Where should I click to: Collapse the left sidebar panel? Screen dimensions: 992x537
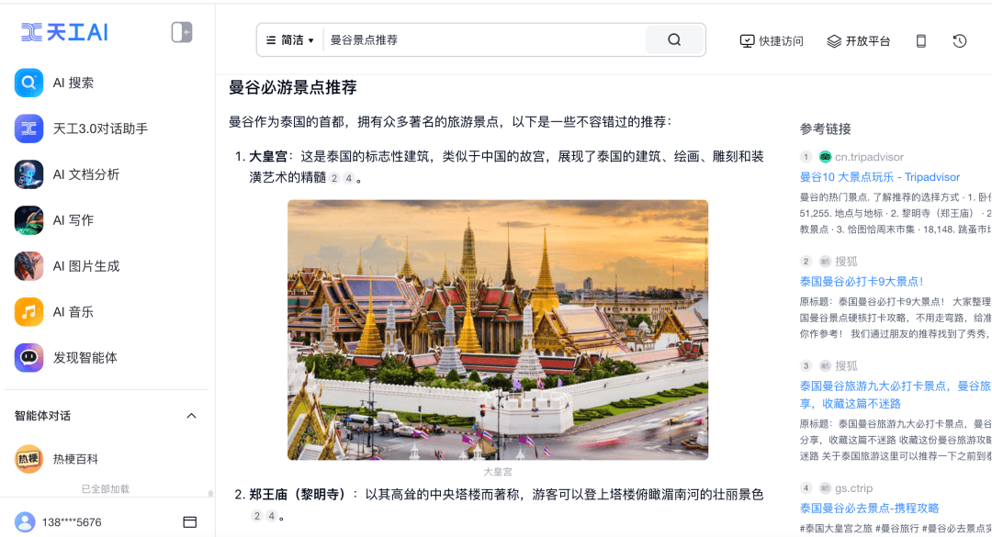tap(182, 33)
